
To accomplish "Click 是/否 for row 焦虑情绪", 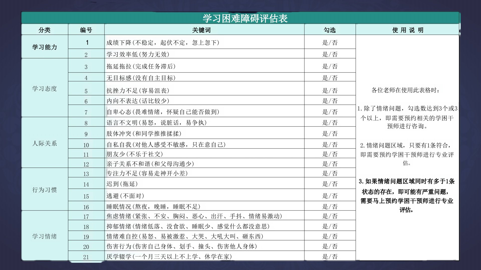I will 330,216.
